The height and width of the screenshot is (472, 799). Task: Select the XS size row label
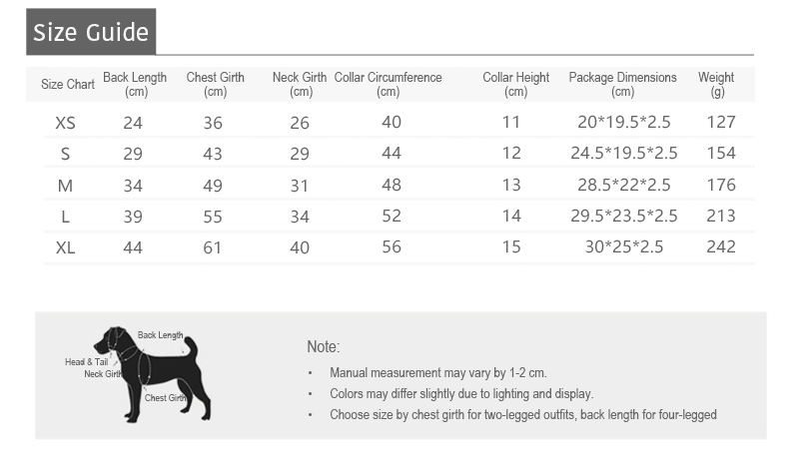[x=65, y=123]
